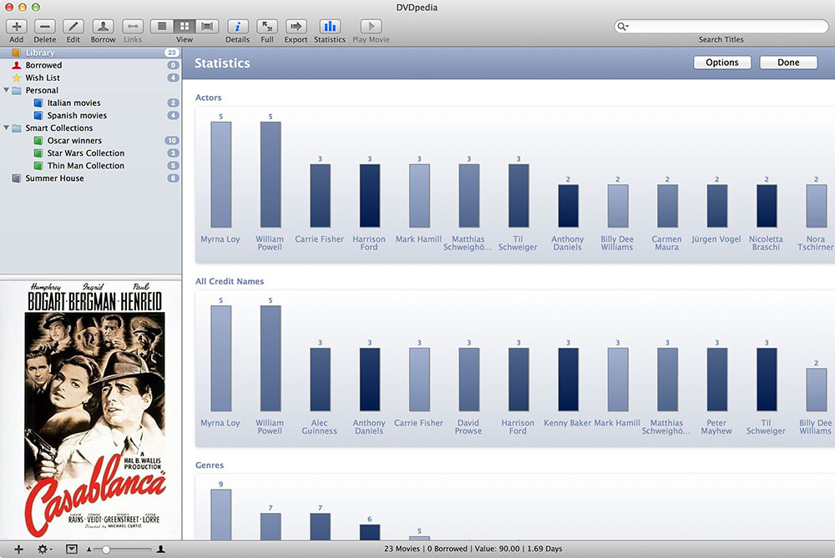Click the Edit pencil icon
835x558 pixels.
click(x=73, y=26)
